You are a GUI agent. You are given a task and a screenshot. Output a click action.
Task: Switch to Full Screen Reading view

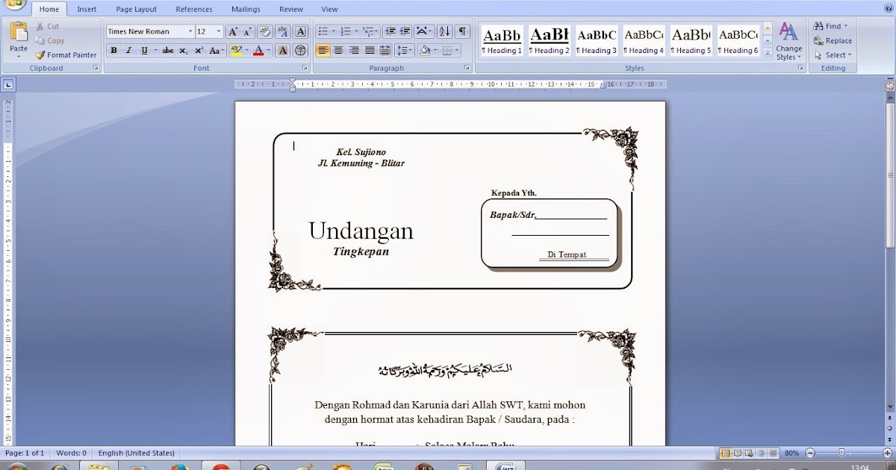coord(738,453)
